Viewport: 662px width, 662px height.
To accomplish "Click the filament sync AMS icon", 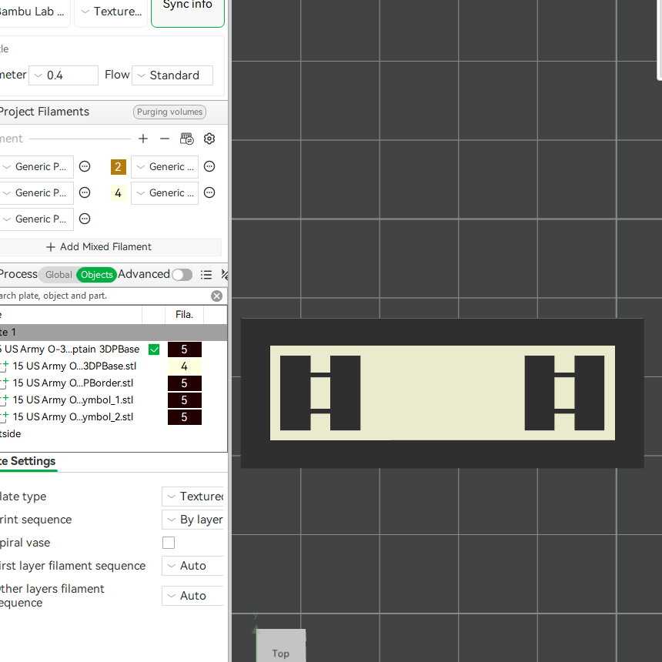I will 187,139.
